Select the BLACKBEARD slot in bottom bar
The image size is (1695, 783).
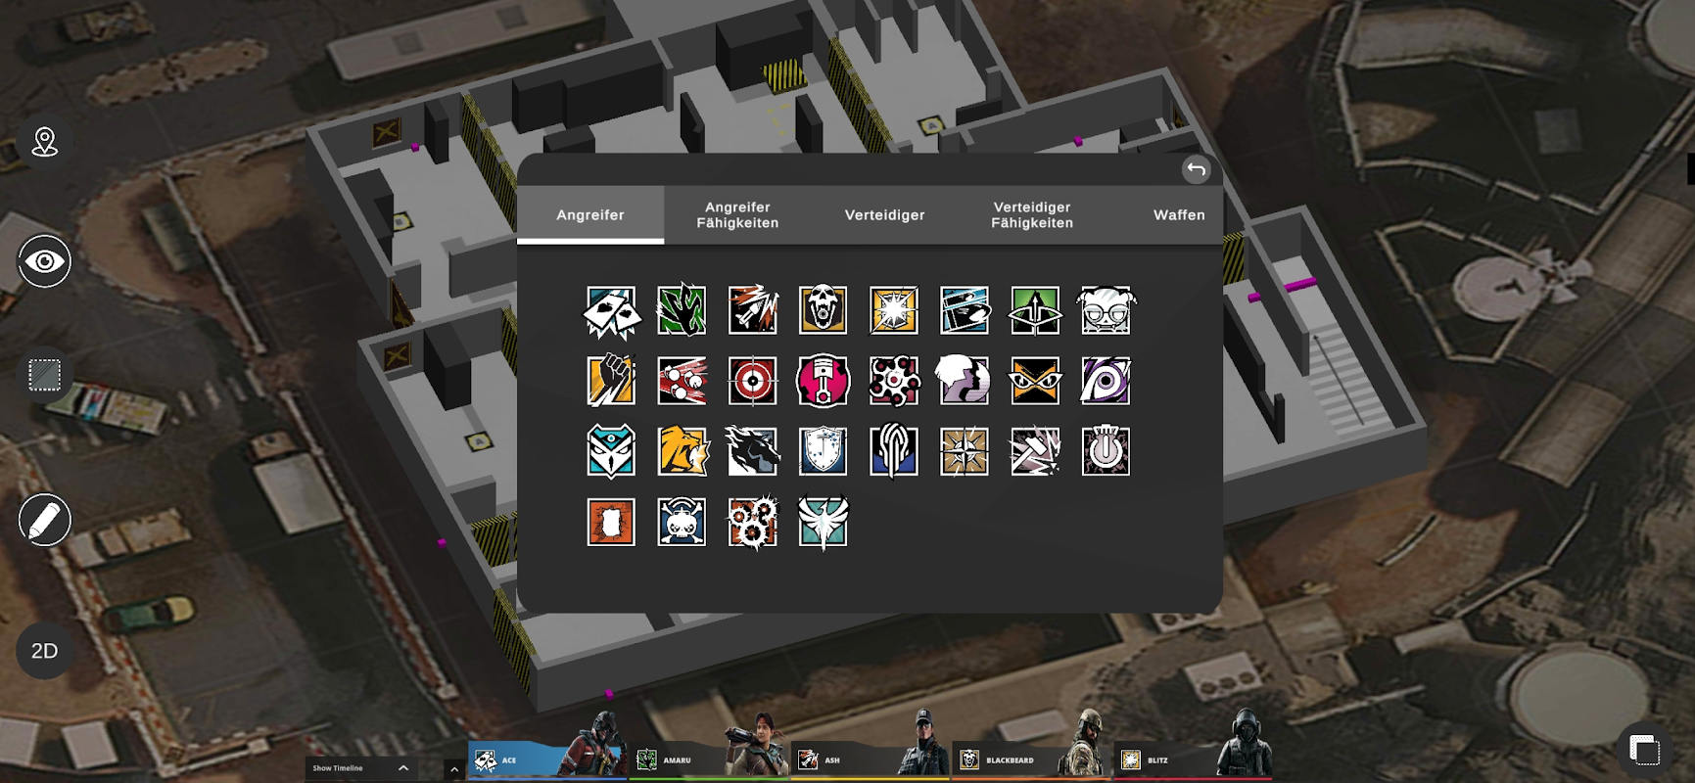tap(1032, 760)
